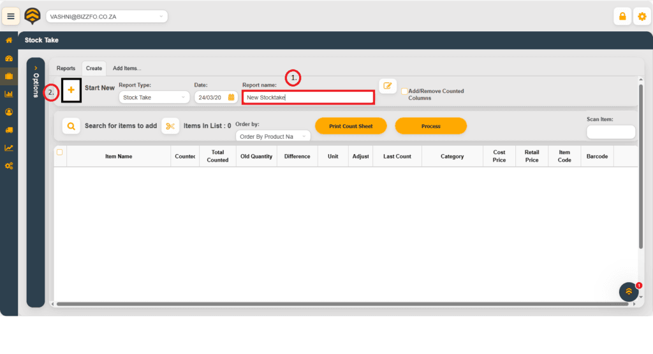Click the scissors icon beside Items In List

point(170,126)
